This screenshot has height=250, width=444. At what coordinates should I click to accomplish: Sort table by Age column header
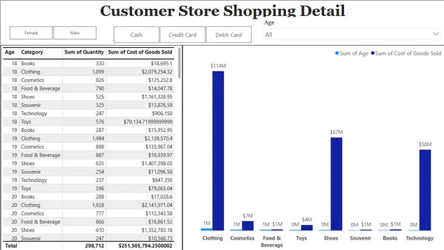tap(10, 52)
